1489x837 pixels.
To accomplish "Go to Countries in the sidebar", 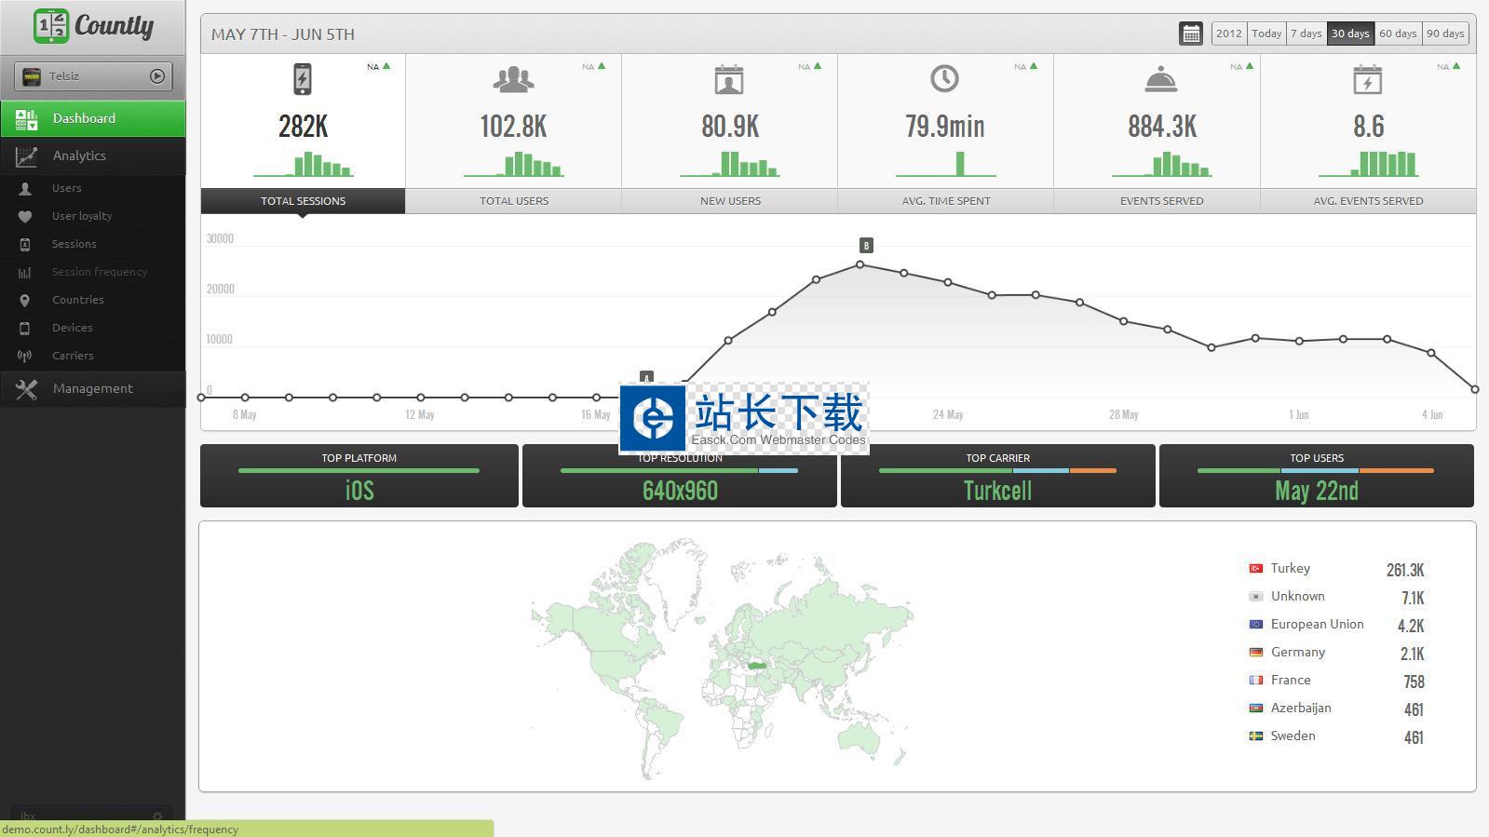I will (x=77, y=300).
